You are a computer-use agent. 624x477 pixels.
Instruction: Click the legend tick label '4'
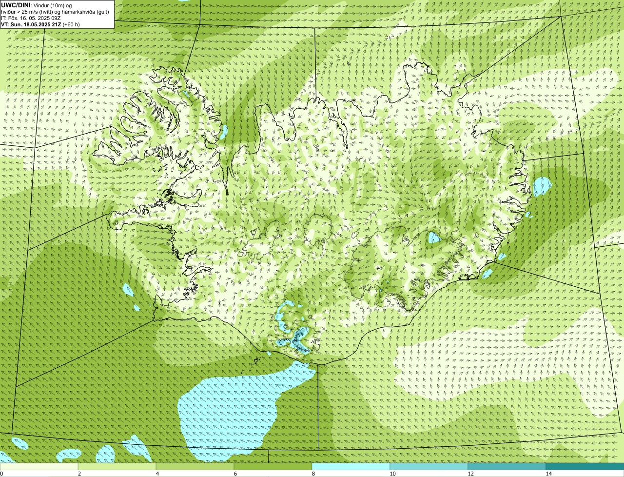tap(157, 474)
